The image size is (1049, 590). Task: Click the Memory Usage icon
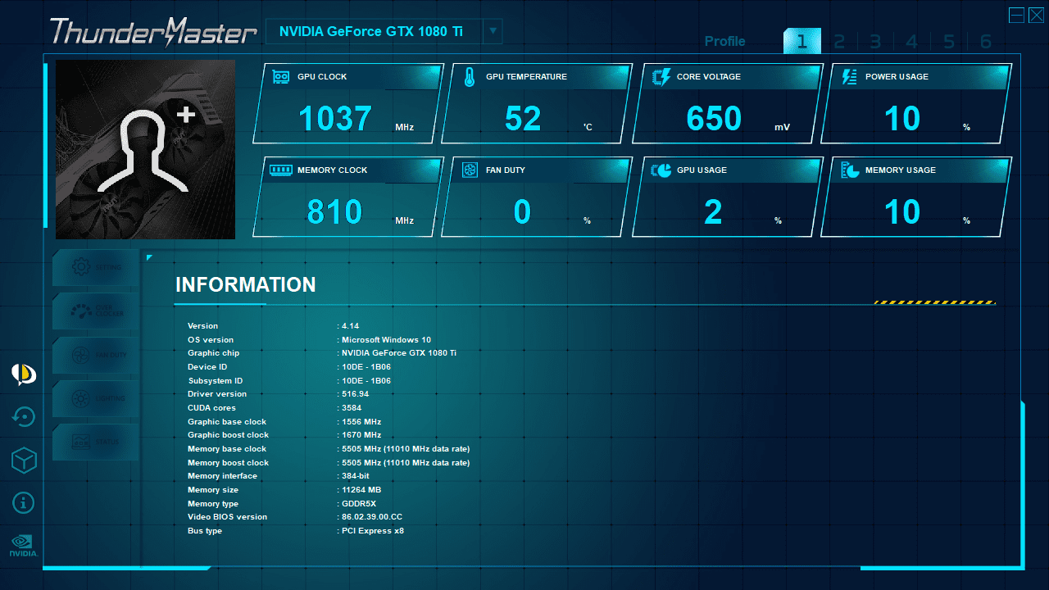point(851,170)
